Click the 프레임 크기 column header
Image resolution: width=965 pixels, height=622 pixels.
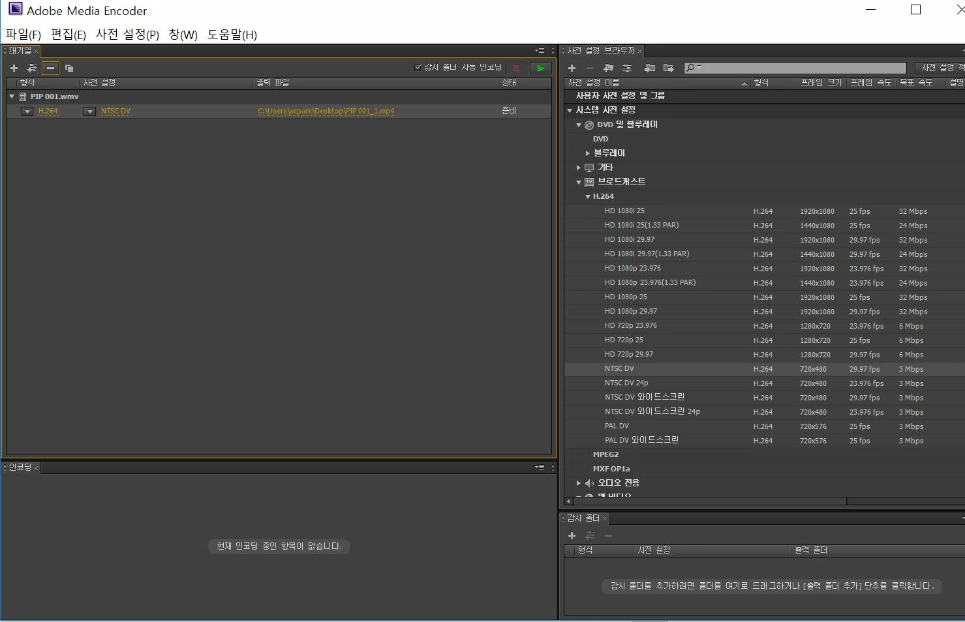tap(821, 83)
